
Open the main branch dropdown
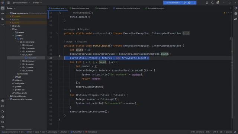pos(37,3)
